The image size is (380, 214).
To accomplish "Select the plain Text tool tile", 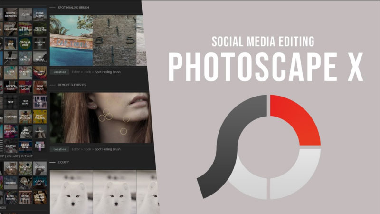I will click(x=10, y=102).
